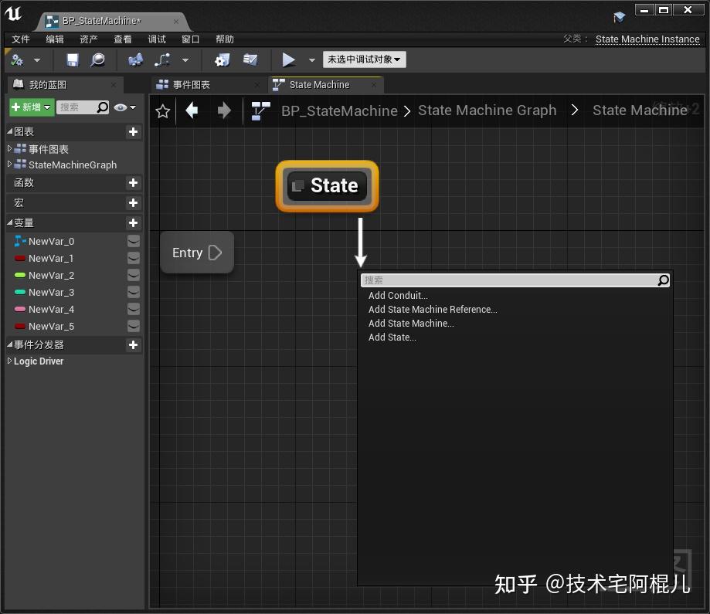Choose Add State... from the context menu
Viewport: 710px width, 614px height.
tap(392, 337)
